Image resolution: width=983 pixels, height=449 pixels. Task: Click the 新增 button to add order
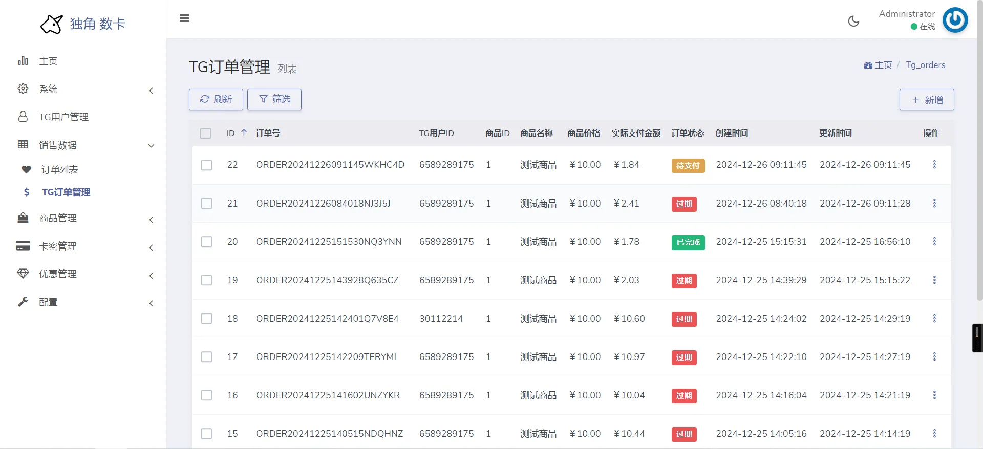926,100
